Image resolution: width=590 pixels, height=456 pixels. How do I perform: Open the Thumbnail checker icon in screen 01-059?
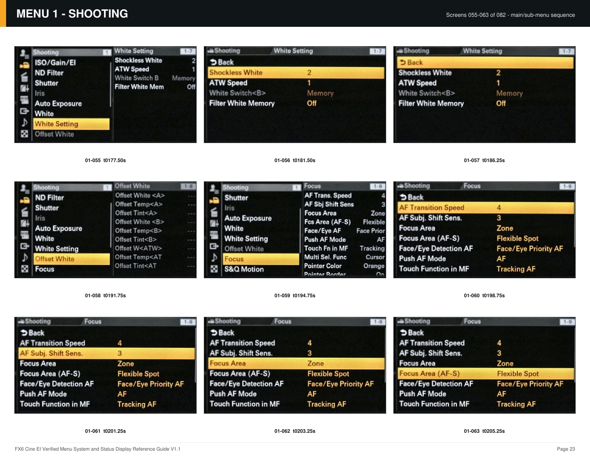tap(214, 269)
